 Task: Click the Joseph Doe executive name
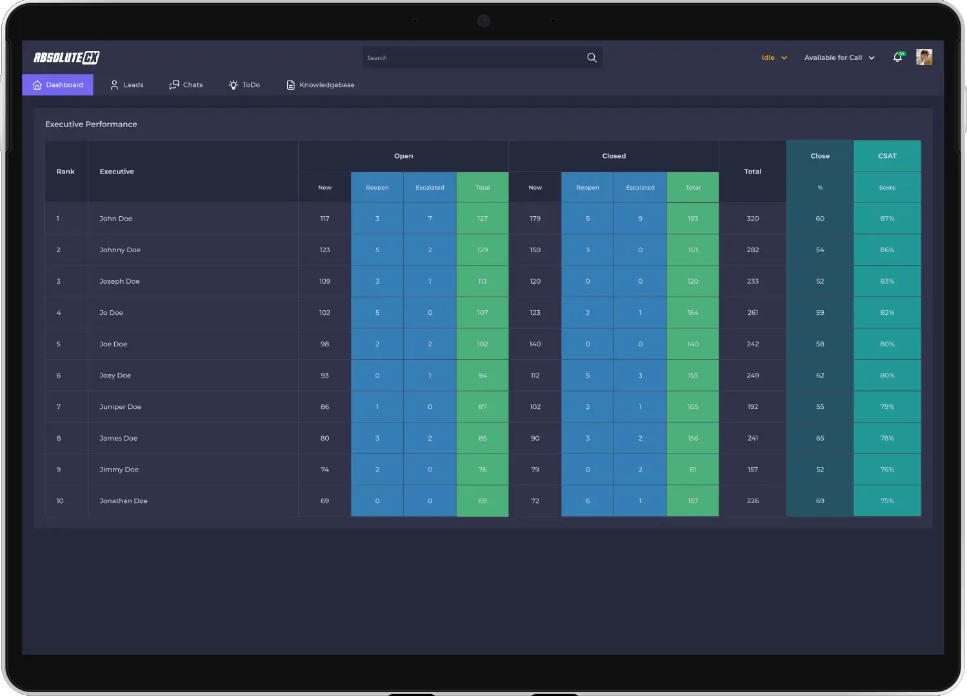point(119,281)
